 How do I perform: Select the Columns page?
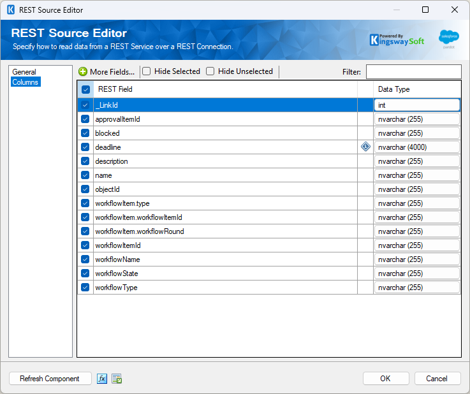pyautogui.click(x=25, y=82)
